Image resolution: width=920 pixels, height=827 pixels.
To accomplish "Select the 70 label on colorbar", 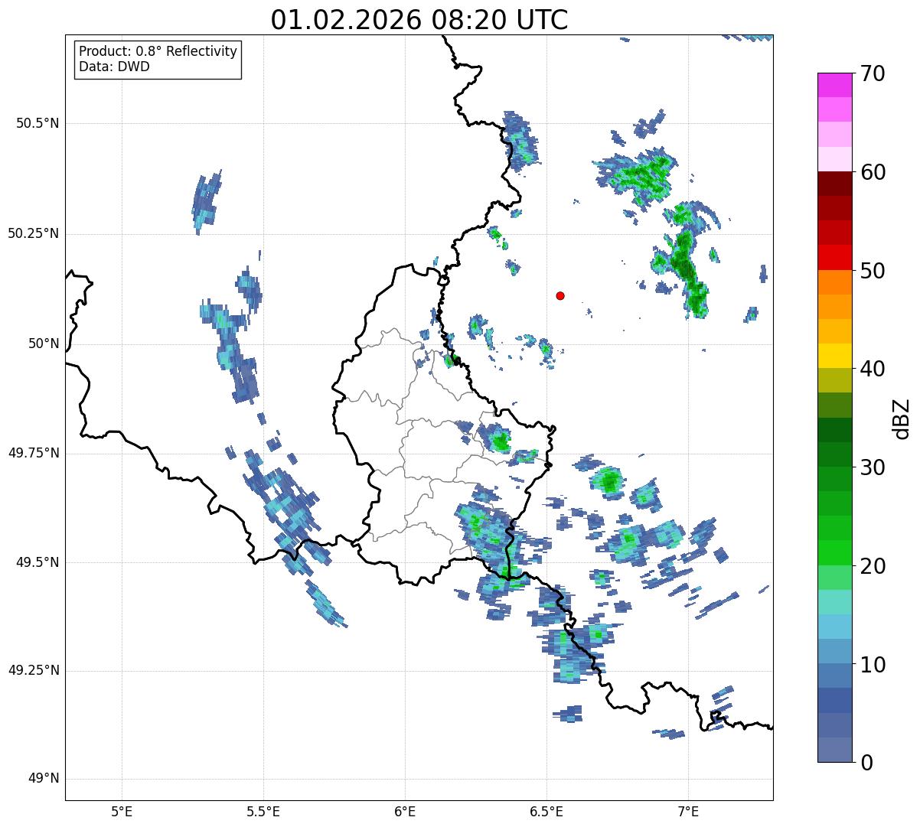I will 873,73.
